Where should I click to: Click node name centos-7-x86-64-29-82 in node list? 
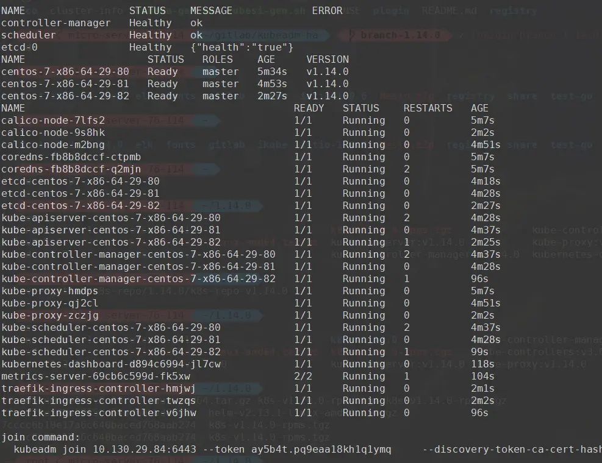[65, 96]
